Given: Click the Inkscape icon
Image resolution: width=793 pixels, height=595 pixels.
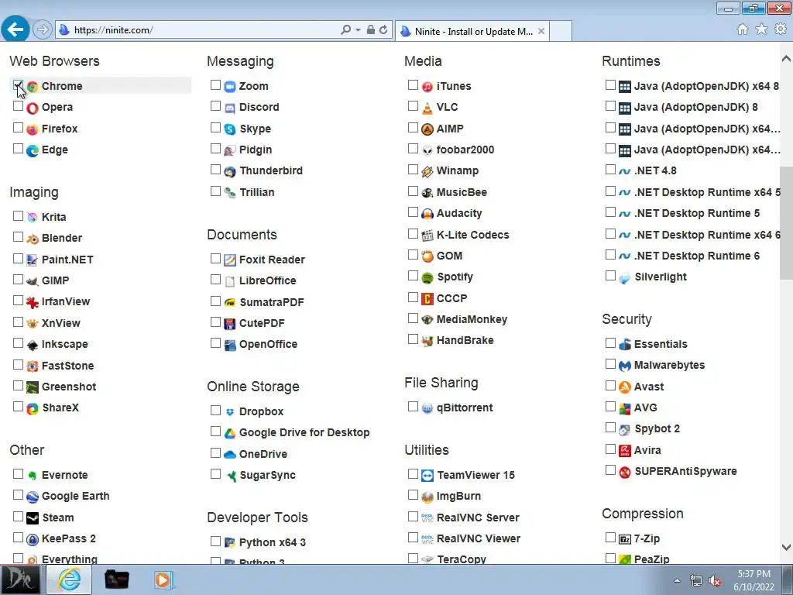Looking at the screenshot, I should coord(33,345).
